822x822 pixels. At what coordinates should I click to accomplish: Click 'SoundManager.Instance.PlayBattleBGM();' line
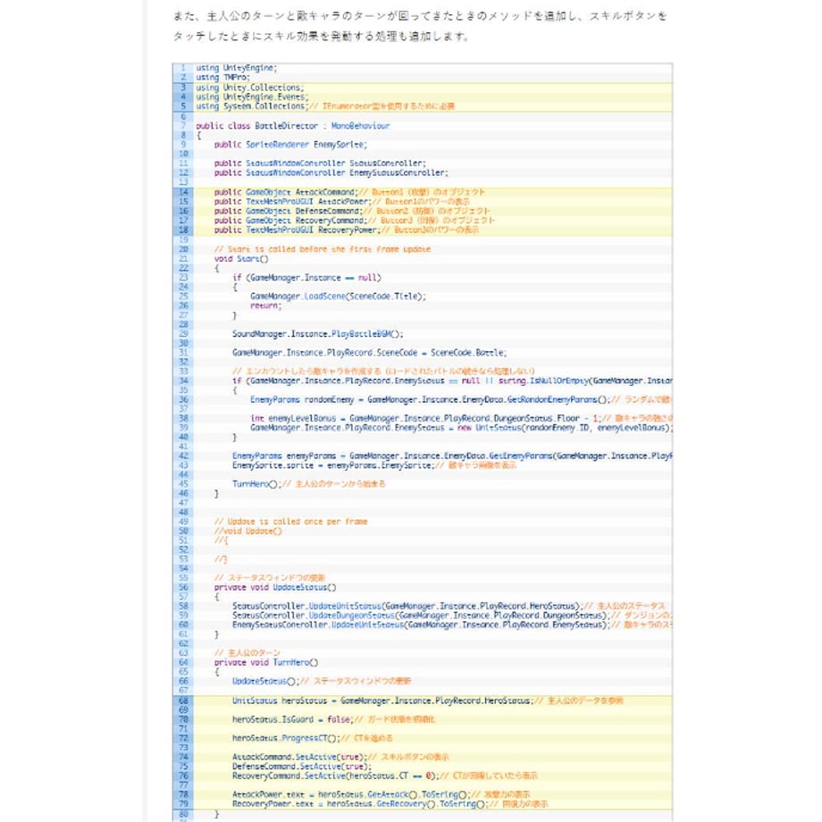point(318,334)
